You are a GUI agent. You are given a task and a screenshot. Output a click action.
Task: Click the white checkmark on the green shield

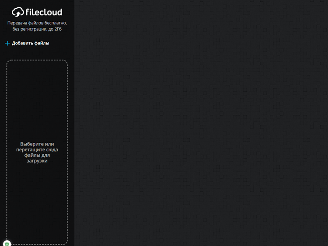click(x=7, y=243)
